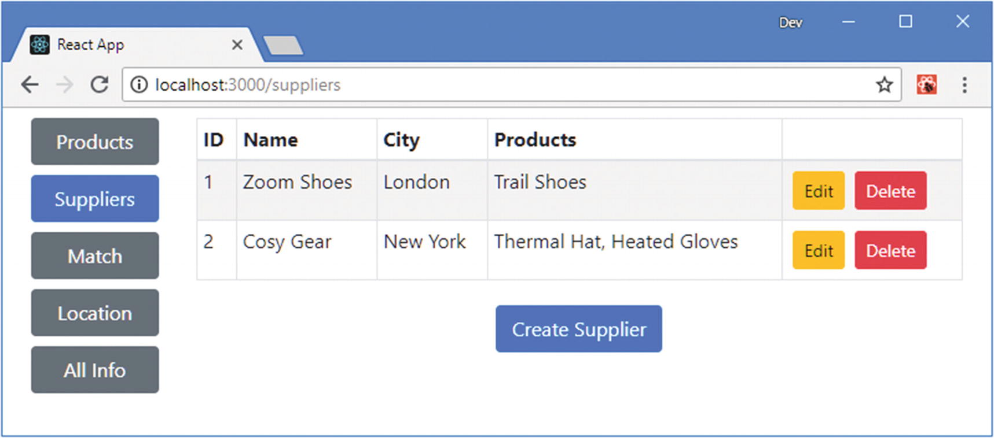994x438 pixels.
Task: Edit the Zoom Shoes supplier
Action: (818, 191)
